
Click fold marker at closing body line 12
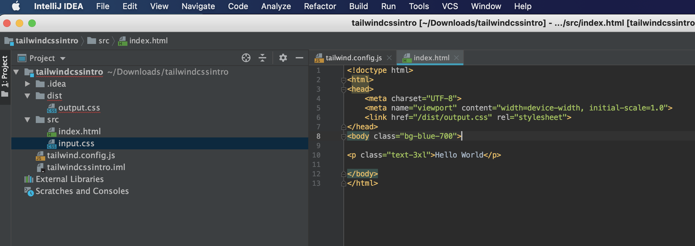[343, 174]
